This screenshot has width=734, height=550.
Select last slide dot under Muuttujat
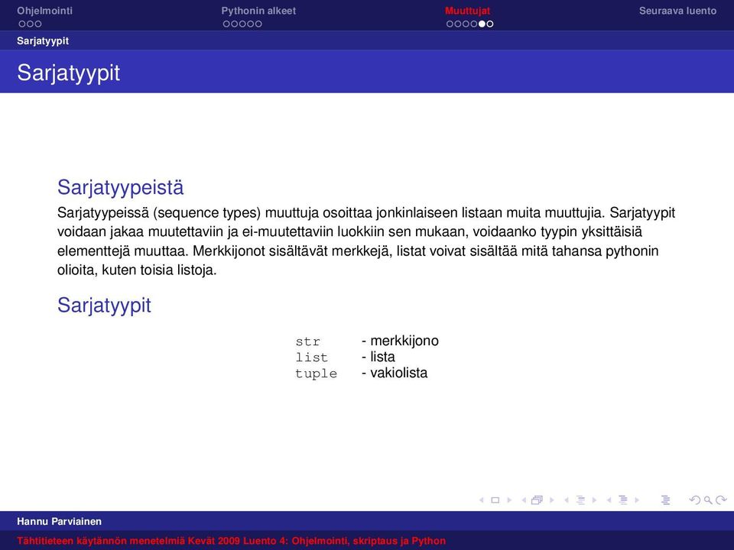click(489, 24)
